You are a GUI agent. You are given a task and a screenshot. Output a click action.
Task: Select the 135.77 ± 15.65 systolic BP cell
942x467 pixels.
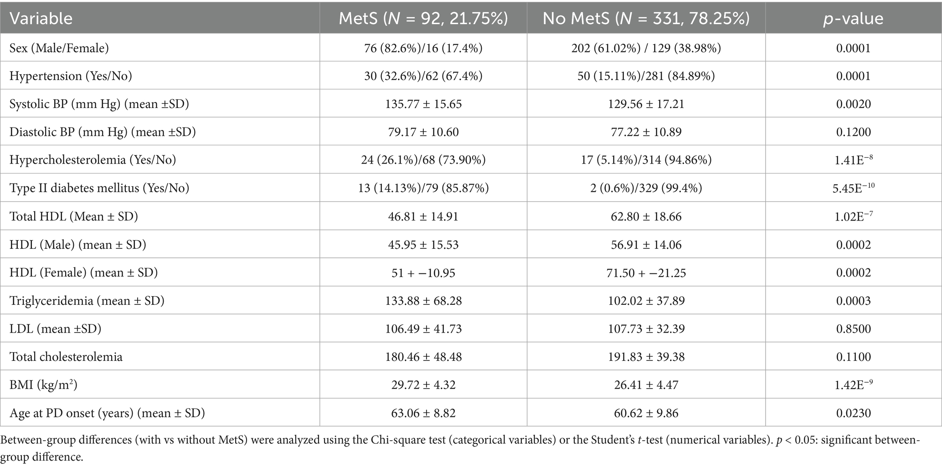pyautogui.click(x=423, y=104)
